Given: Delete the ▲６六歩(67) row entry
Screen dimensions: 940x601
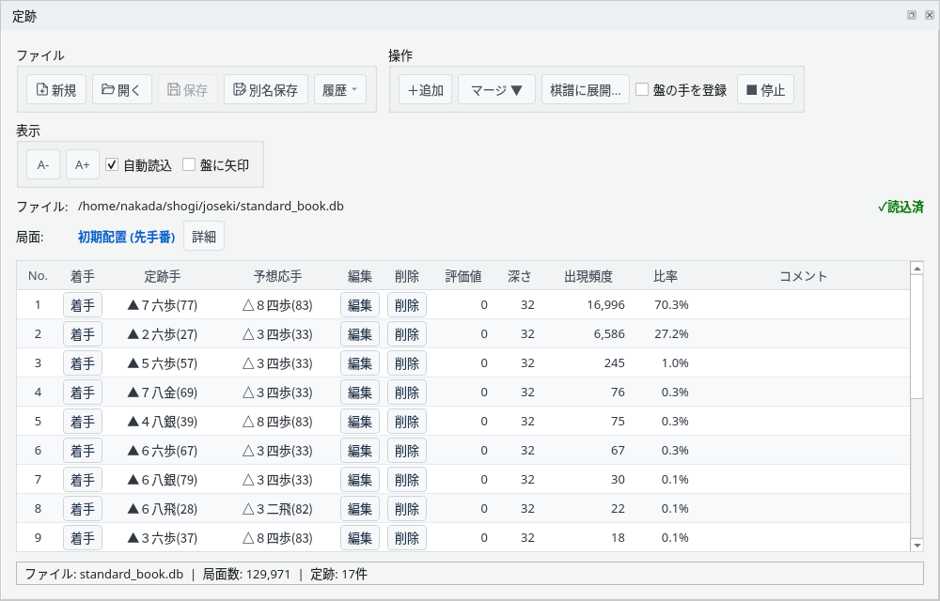Looking at the screenshot, I should (407, 451).
